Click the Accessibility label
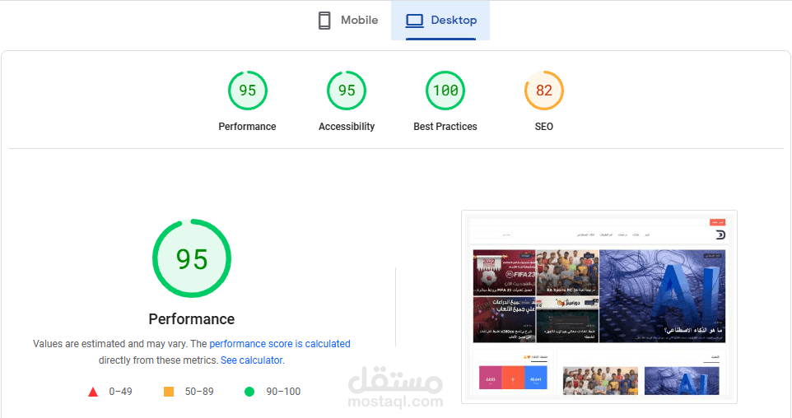The width and height of the screenshot is (792, 418). (x=347, y=127)
